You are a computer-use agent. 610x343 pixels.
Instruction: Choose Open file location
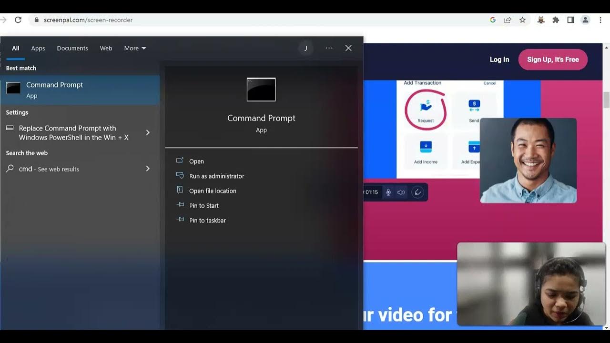point(213,191)
